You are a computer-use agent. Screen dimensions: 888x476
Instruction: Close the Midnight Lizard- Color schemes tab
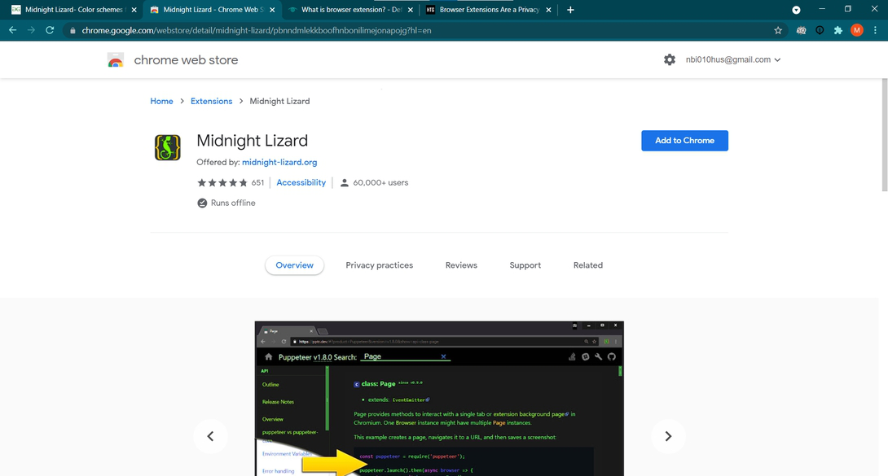[134, 10]
